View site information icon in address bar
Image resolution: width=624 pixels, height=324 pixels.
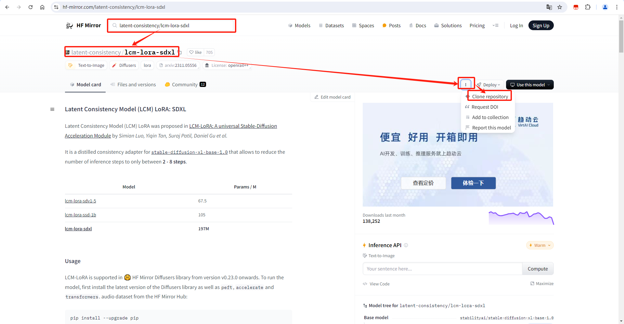point(56,7)
